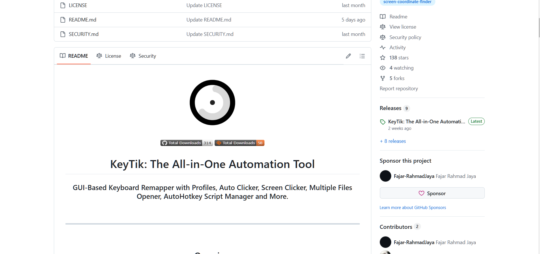
Task: Click the LICENSE file icon
Action: [x=63, y=5]
